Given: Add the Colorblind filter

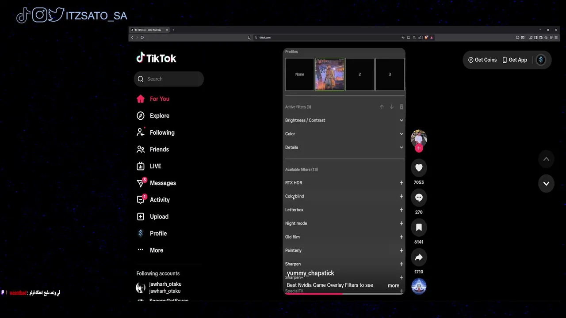Looking at the screenshot, I should (401, 197).
